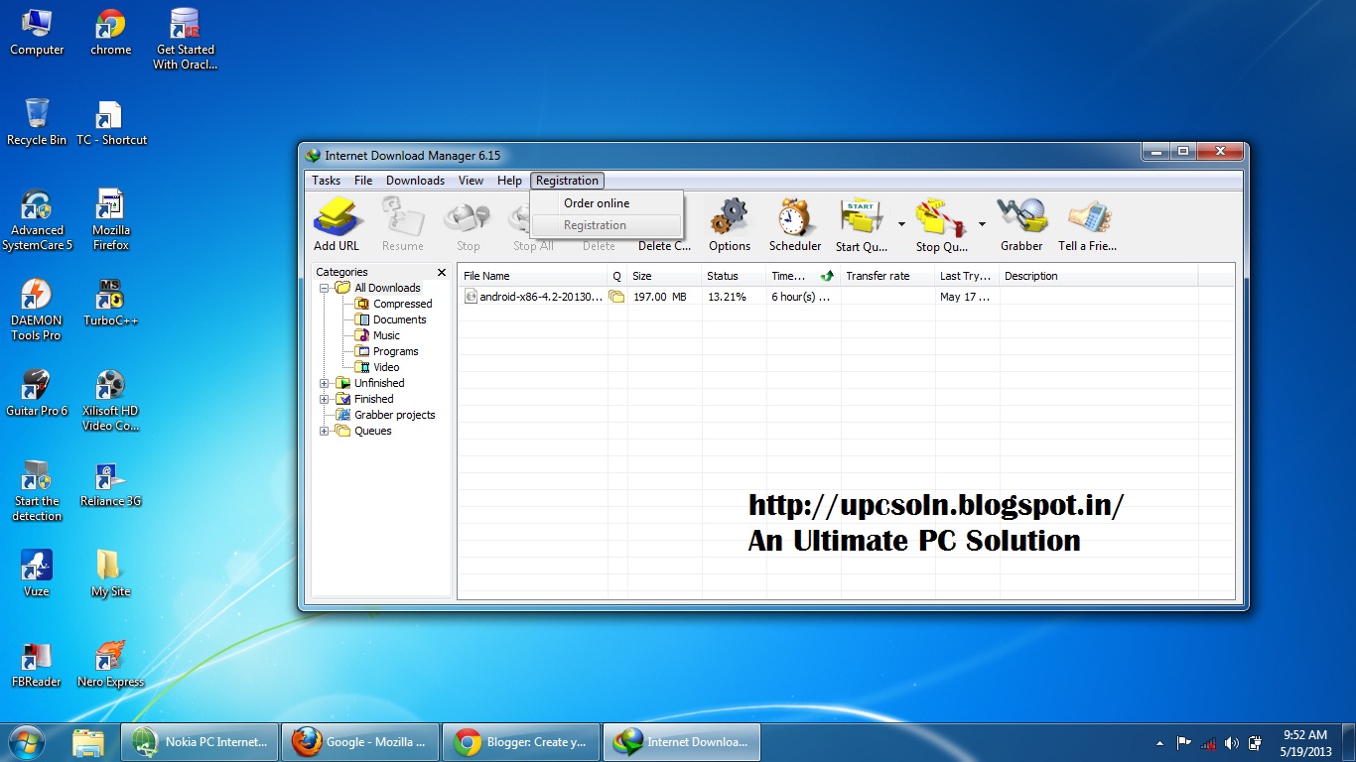
Task: Show hidden tray icons arrow
Action: pyautogui.click(x=1159, y=742)
